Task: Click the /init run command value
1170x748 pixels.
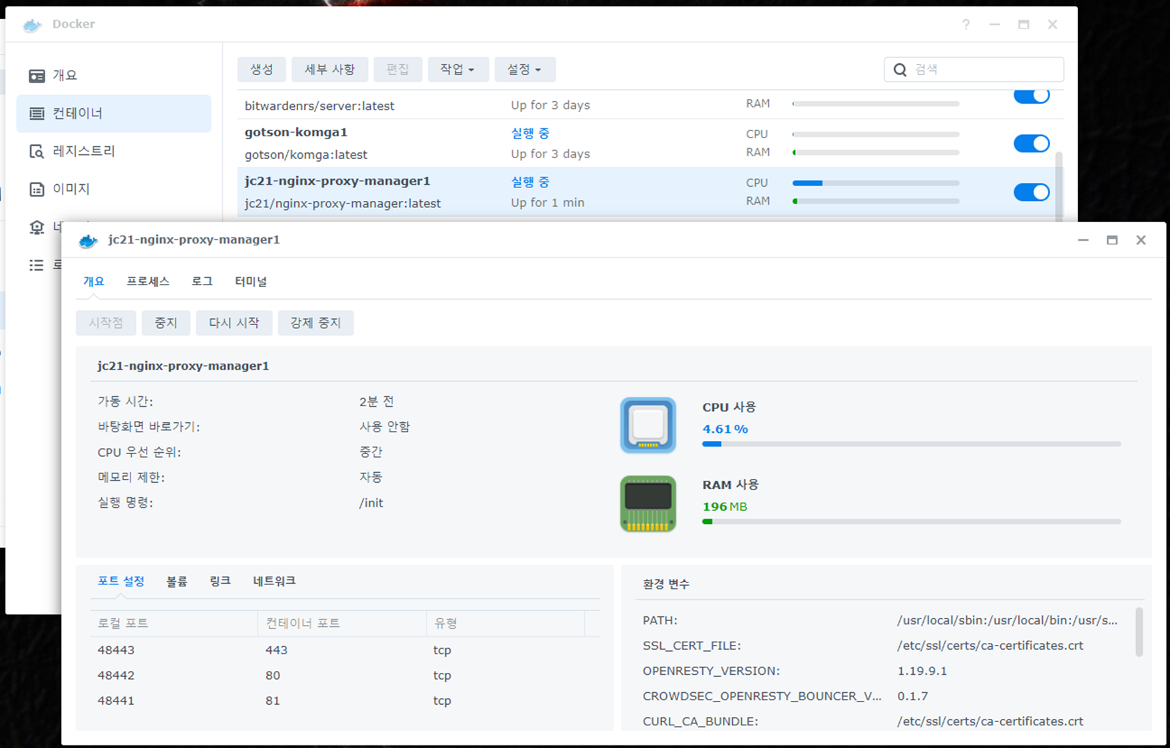Action: [371, 503]
